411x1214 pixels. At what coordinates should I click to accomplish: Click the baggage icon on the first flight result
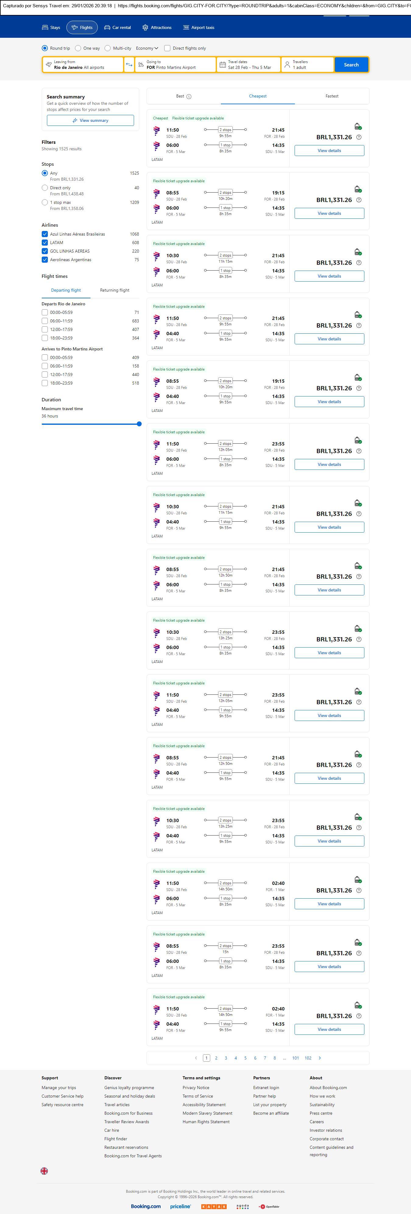tap(358, 126)
